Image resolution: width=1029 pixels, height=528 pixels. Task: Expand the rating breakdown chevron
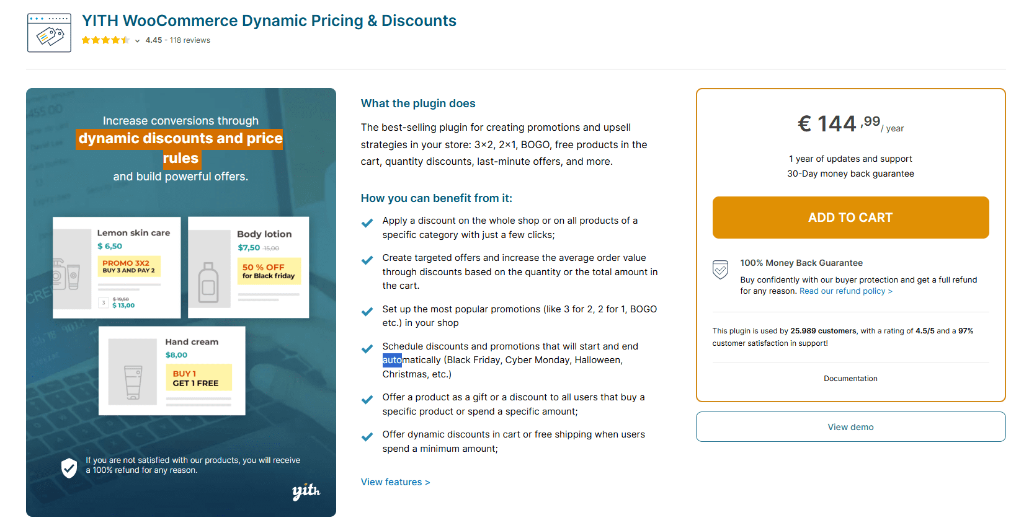(x=136, y=40)
